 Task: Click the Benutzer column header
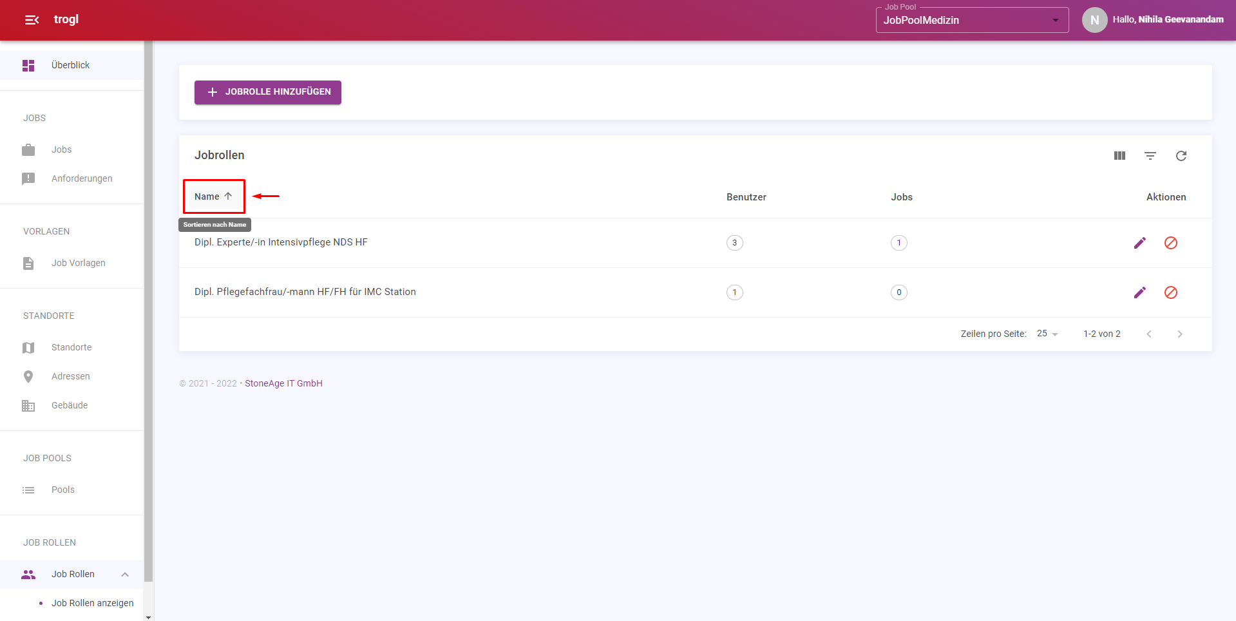pos(746,197)
